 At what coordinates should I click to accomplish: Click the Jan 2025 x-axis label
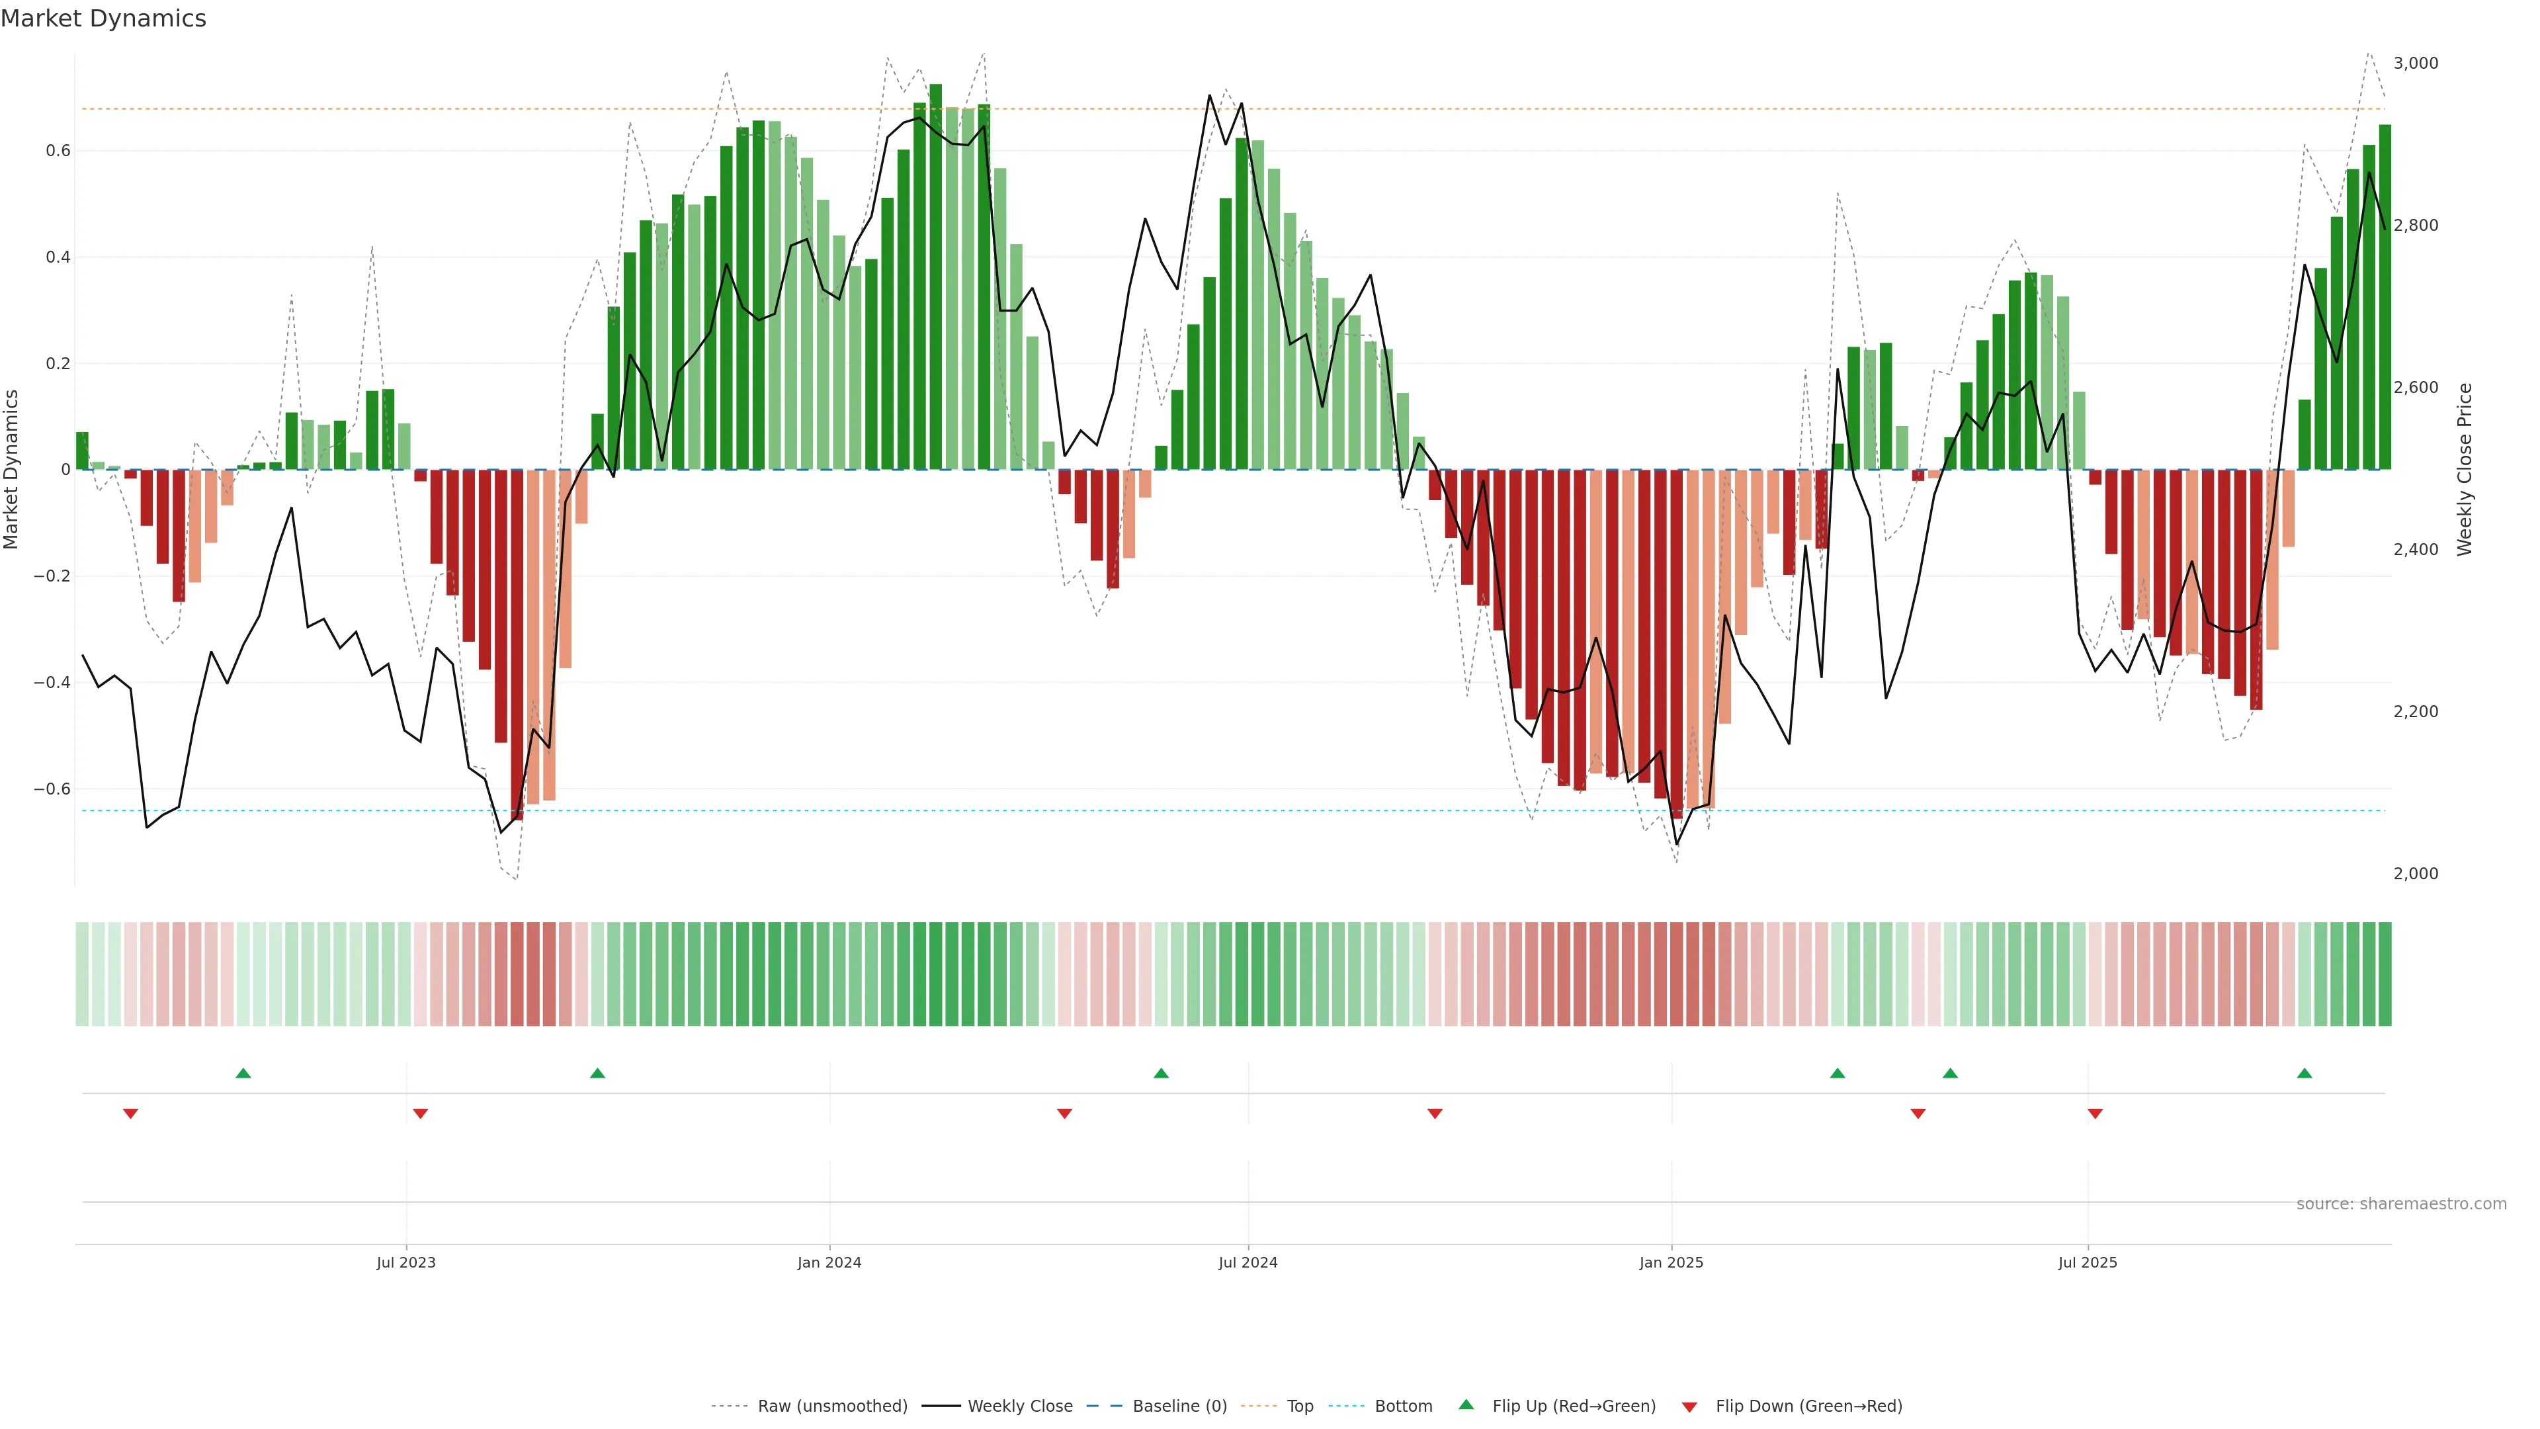(x=1670, y=1262)
